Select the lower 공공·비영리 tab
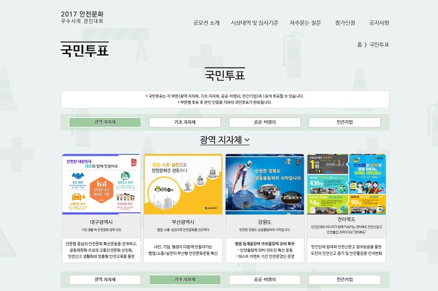Image resolution: width=438 pixels, height=291 pixels. pyautogui.click(x=265, y=280)
